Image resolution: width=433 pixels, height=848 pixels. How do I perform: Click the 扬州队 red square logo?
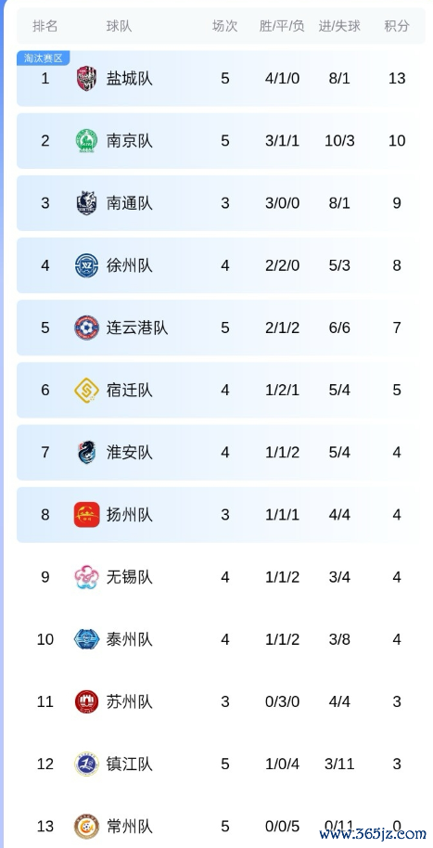coord(86,515)
